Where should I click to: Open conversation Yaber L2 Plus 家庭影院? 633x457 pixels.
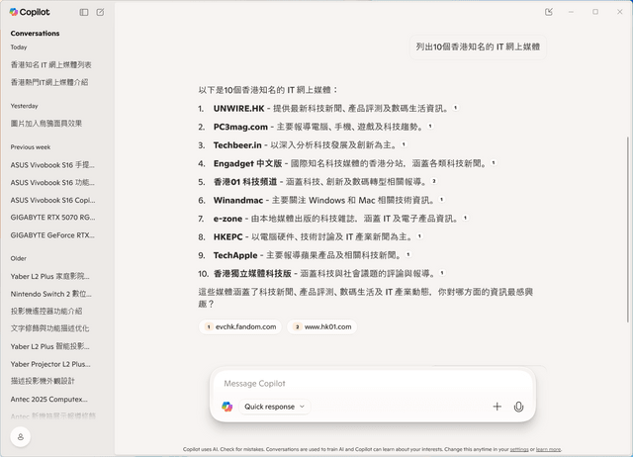[x=50, y=277]
